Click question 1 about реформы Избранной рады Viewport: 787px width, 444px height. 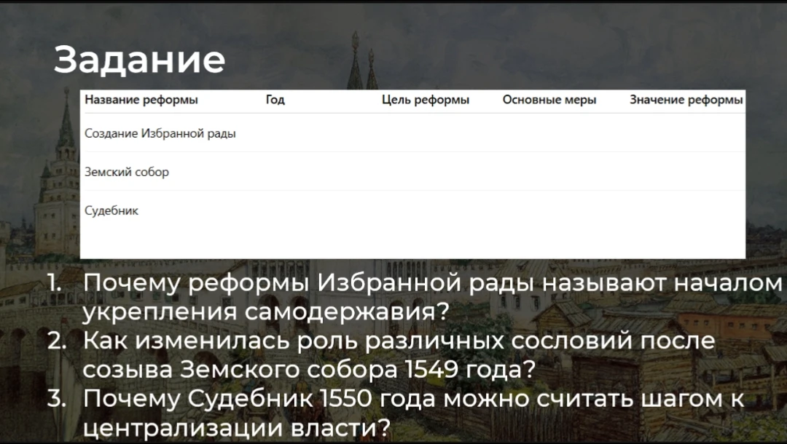coord(415,297)
